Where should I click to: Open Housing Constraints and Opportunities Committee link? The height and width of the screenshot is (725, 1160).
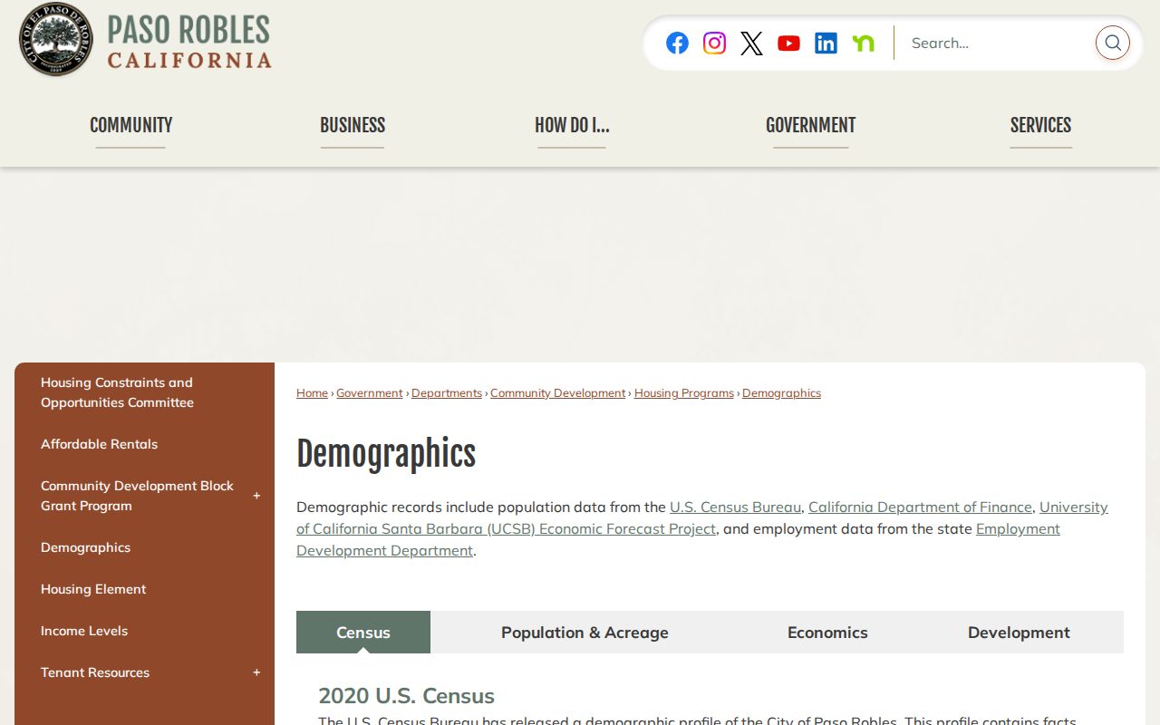(117, 392)
